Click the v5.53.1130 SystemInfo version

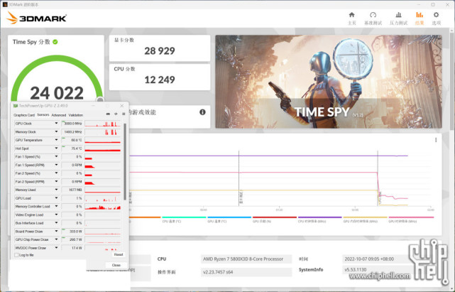pos(355,270)
